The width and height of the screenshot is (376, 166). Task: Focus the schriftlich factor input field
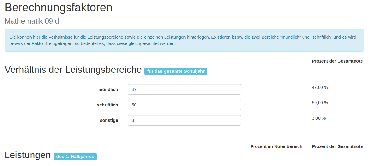pos(184,105)
